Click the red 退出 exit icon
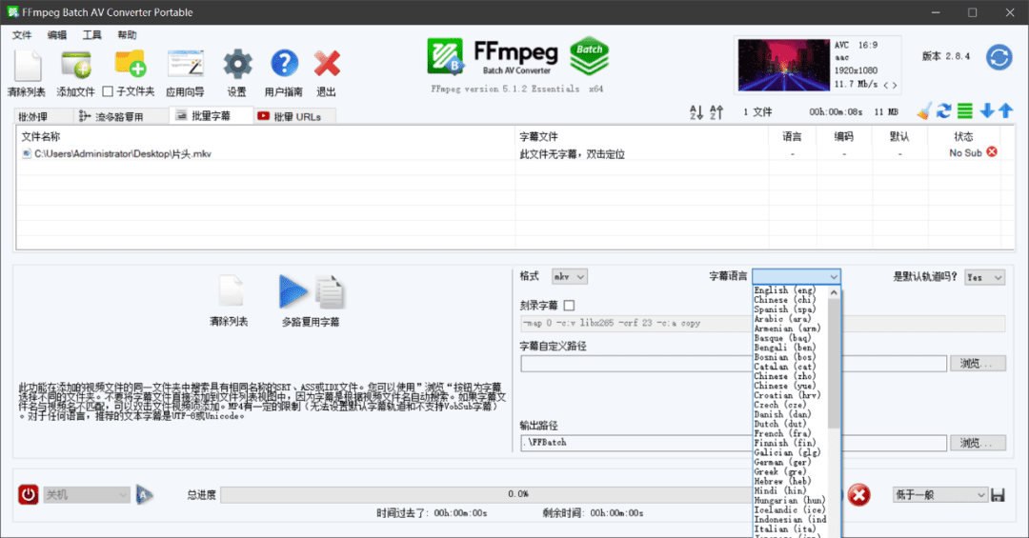Image resolution: width=1029 pixels, height=538 pixels. click(327, 66)
